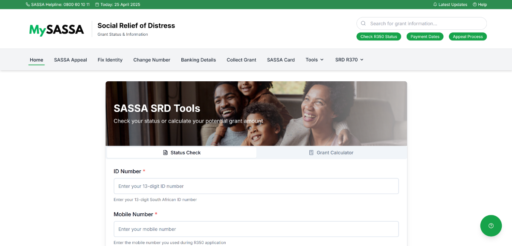This screenshot has width=512, height=246.
Task: Click the SASSA Helpline number text
Action: tap(60, 5)
